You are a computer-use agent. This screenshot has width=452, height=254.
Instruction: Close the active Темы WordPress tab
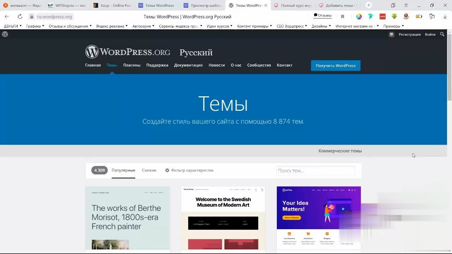265,5
